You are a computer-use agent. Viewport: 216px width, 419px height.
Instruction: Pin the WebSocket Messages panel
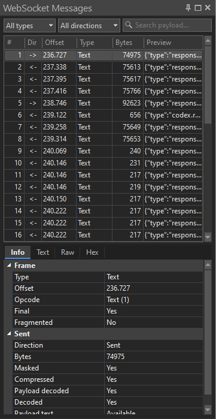188,8
